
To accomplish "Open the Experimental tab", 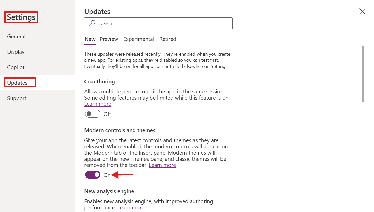I will 139,39.
